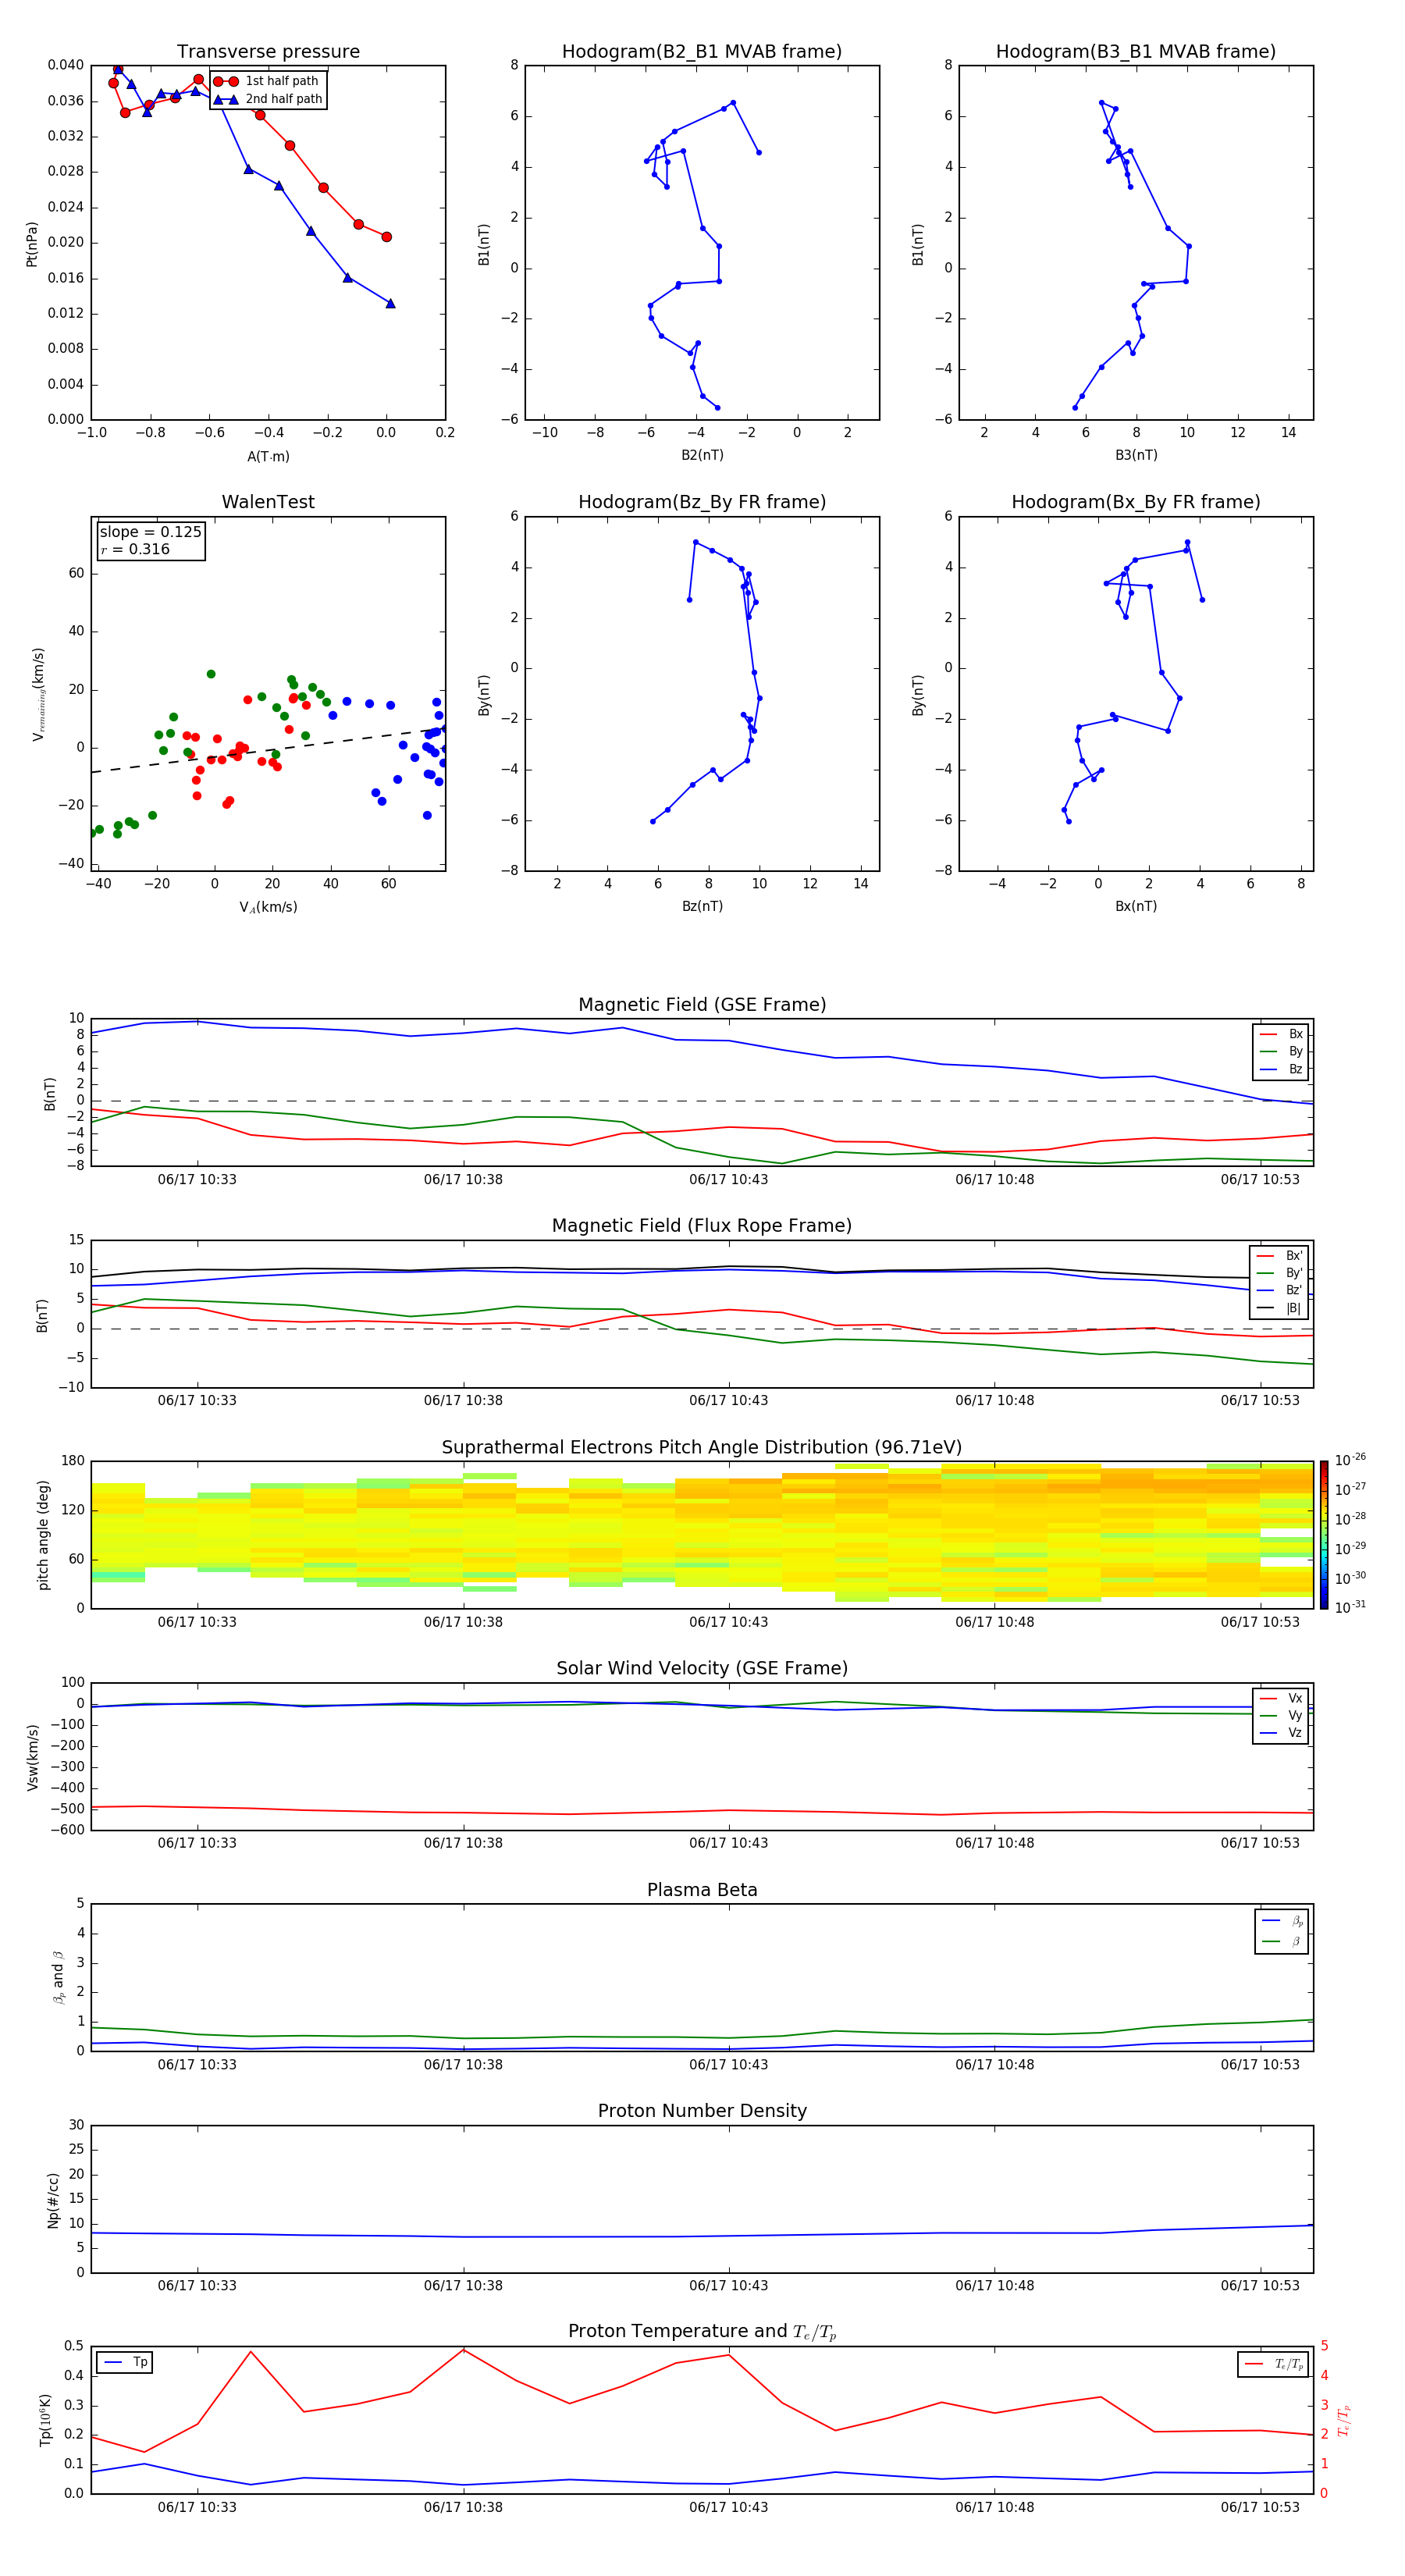
Task: Select the Bx' legend entry in flux rope plot
Action: (x=1281, y=1256)
